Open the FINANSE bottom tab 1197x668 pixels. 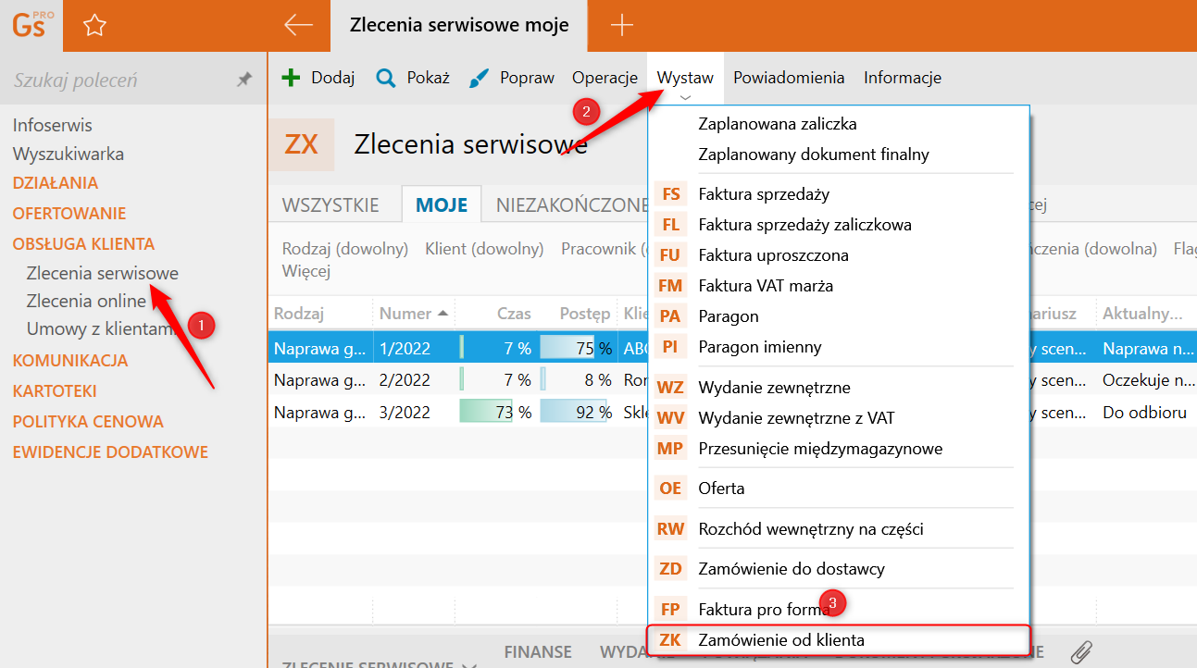click(538, 652)
